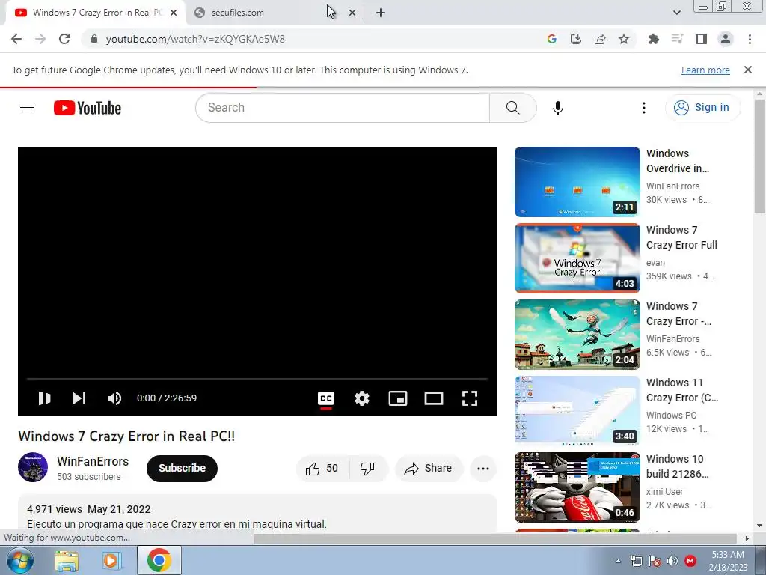The width and height of the screenshot is (766, 575).
Task: Like the video with thumbs up
Action: (322, 469)
